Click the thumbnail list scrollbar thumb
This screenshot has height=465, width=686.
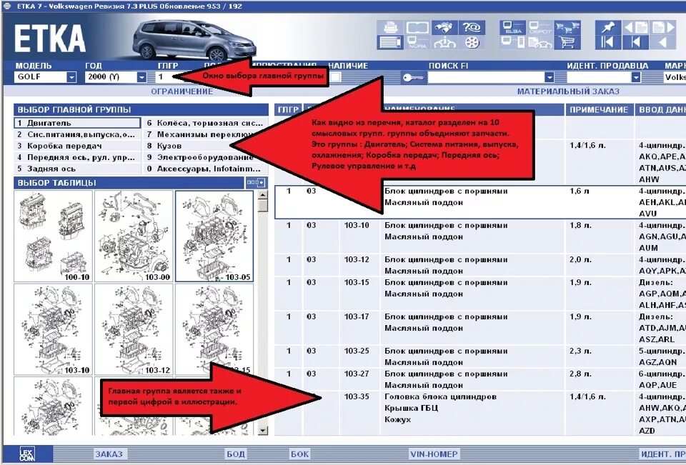click(x=262, y=206)
